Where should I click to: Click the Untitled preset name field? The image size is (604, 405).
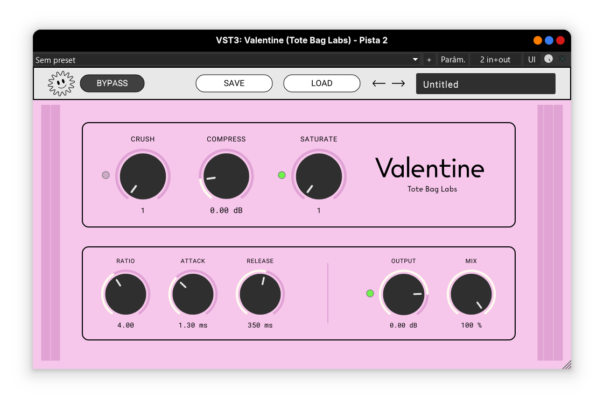point(485,83)
